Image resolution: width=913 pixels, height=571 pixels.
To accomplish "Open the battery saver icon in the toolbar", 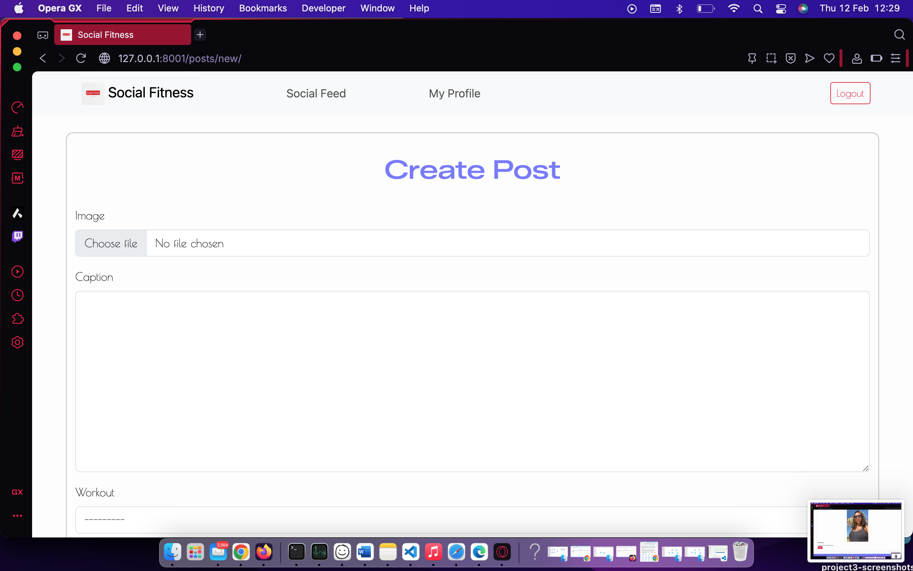I will (x=876, y=58).
